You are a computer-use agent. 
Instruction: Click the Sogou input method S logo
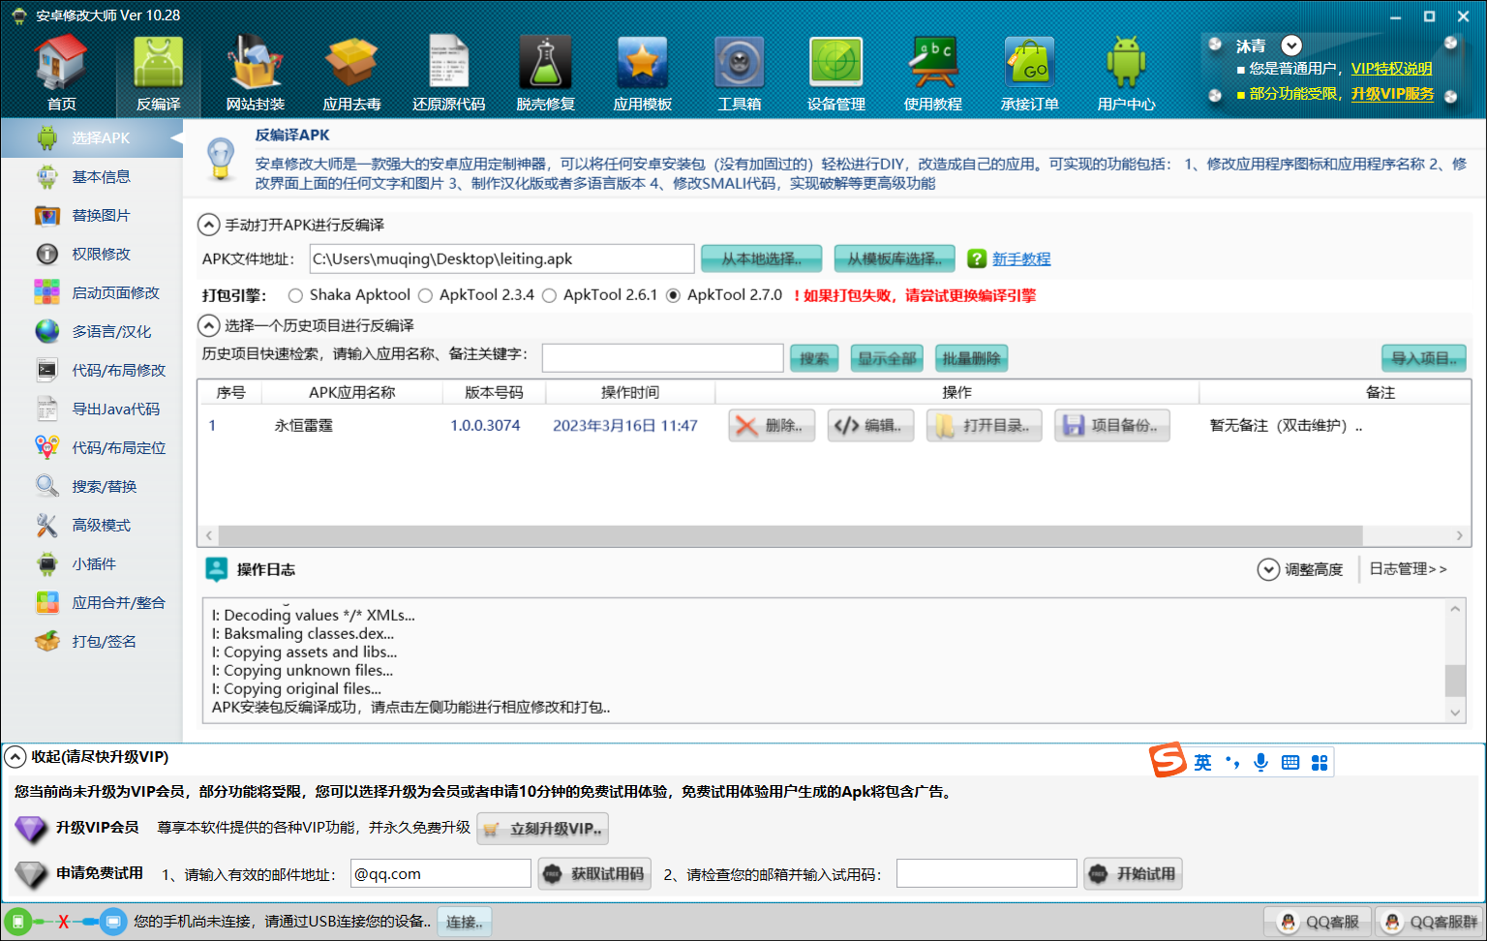tap(1168, 761)
